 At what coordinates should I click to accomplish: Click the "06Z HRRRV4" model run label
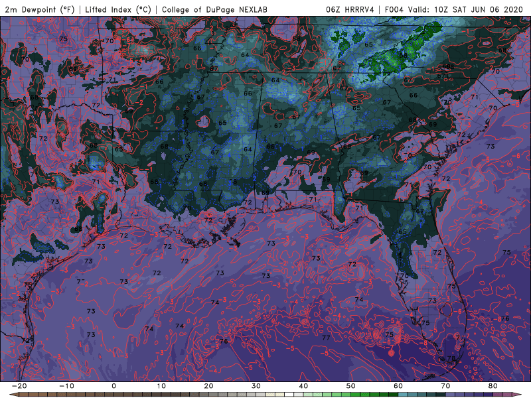[350, 9]
